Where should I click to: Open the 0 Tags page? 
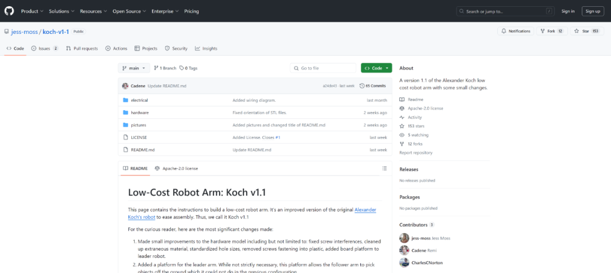pos(189,68)
